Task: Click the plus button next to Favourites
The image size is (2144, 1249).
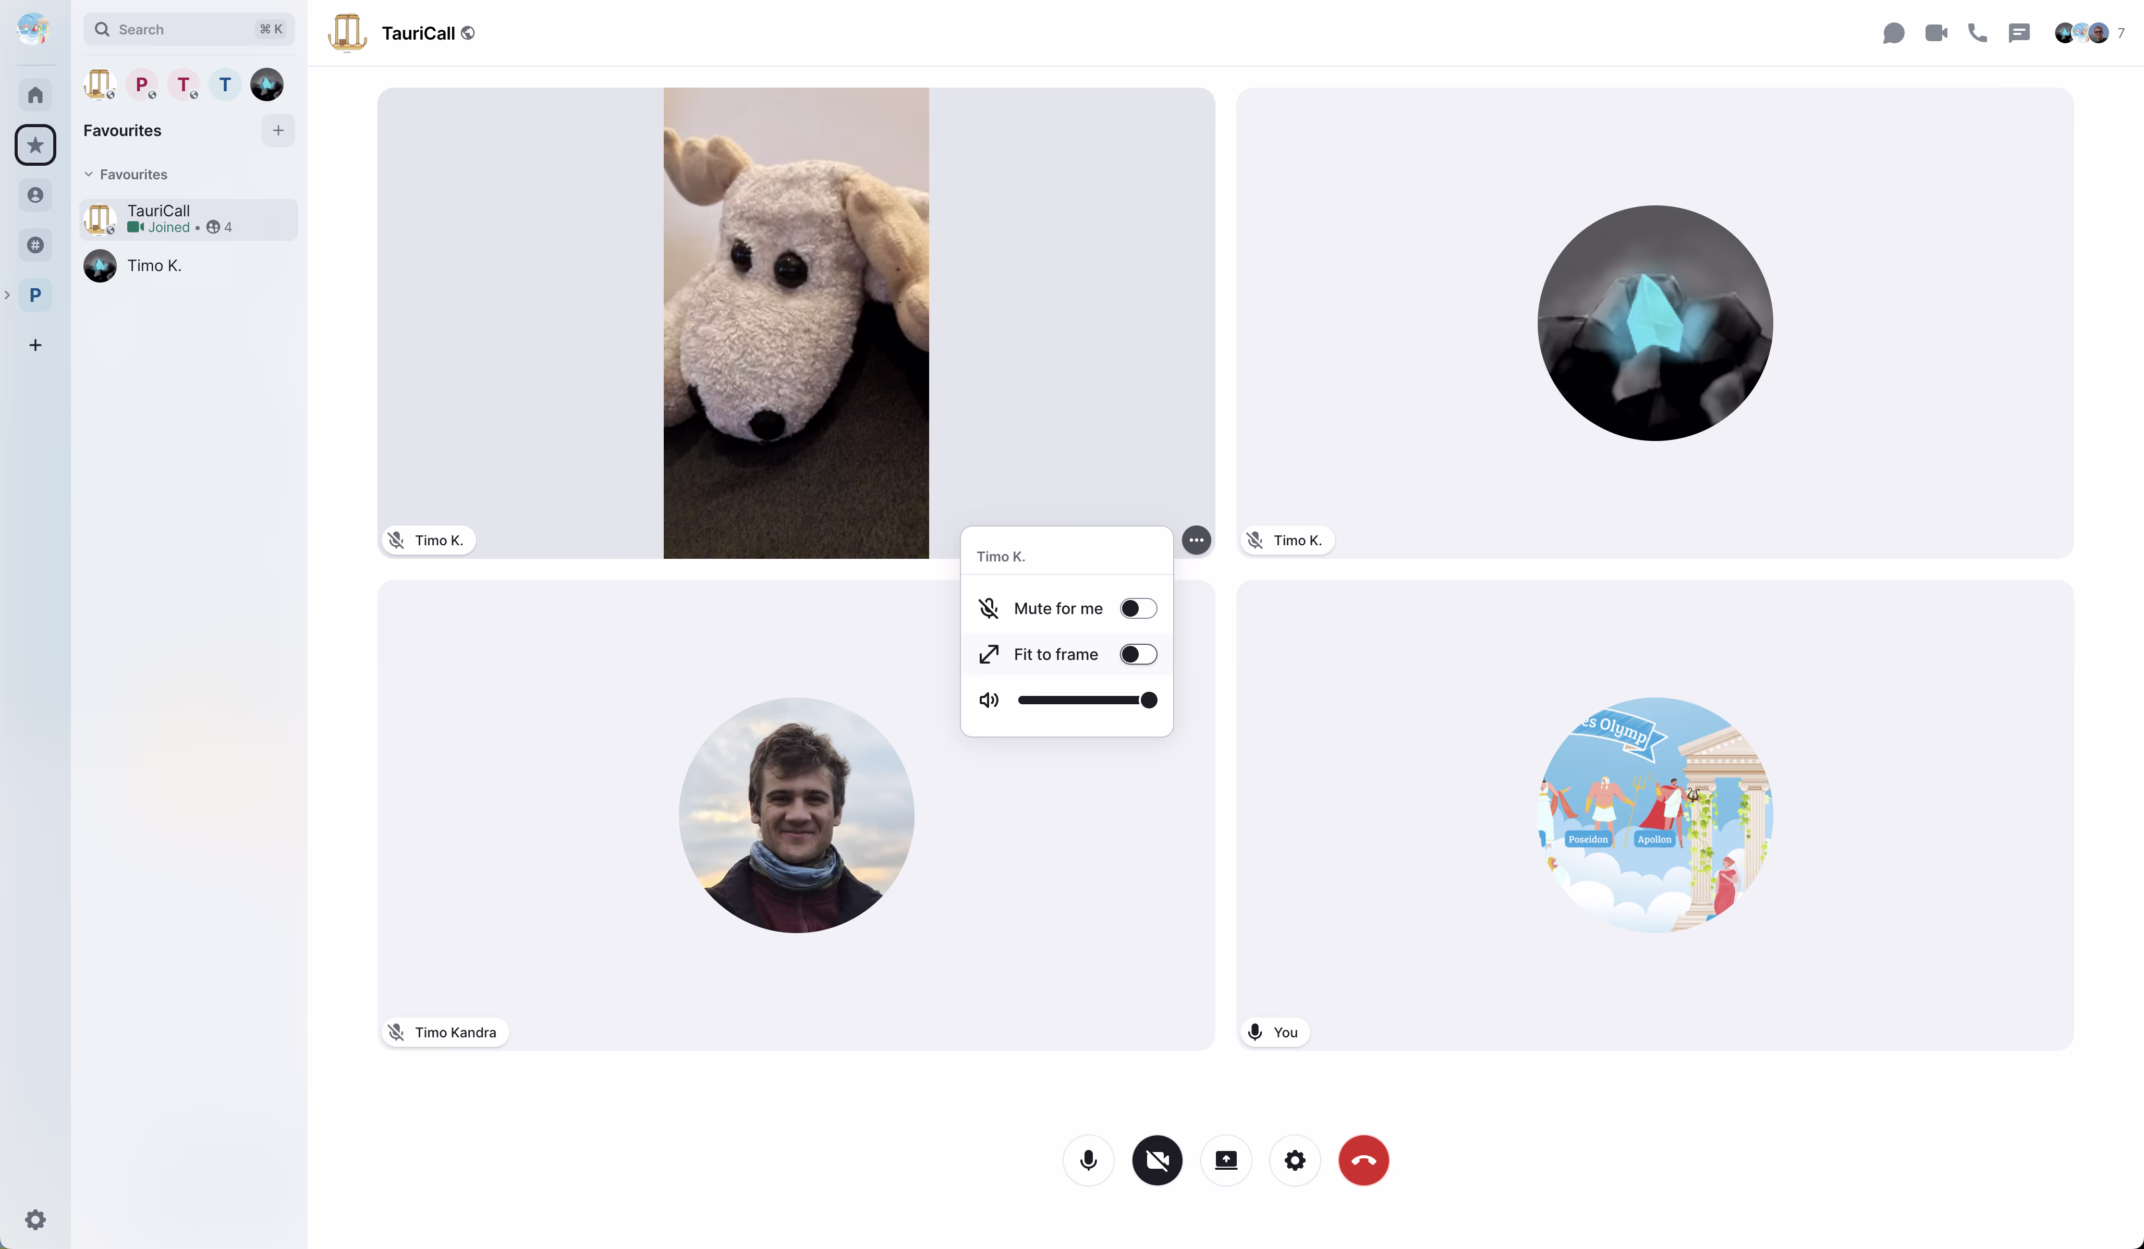Action: 277,130
